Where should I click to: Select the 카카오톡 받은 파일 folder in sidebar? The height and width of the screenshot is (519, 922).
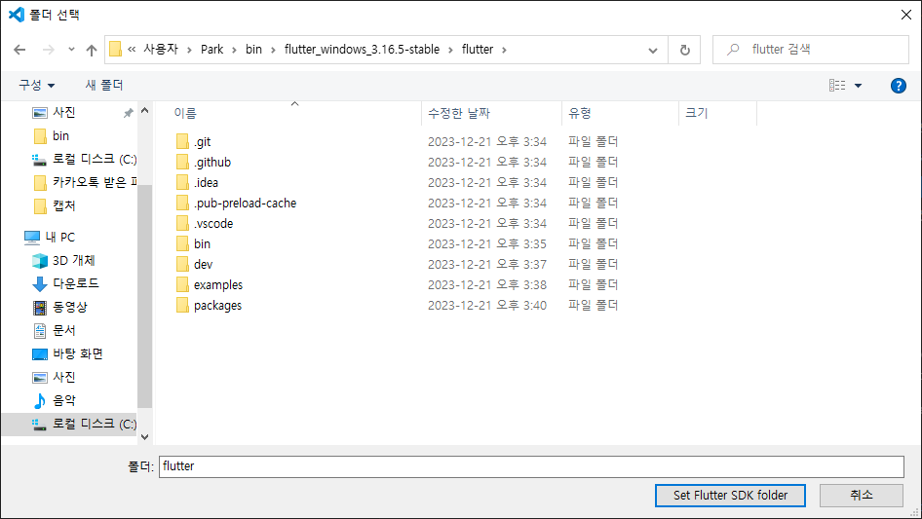tap(95, 183)
